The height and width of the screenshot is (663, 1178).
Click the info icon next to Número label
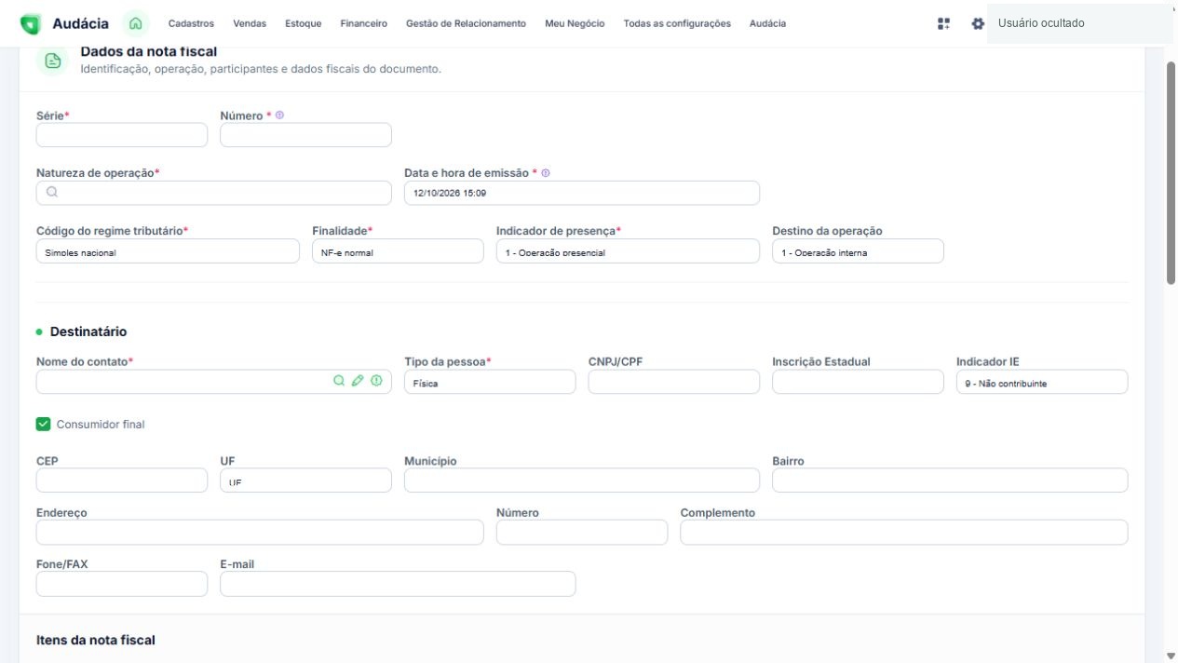pos(279,115)
